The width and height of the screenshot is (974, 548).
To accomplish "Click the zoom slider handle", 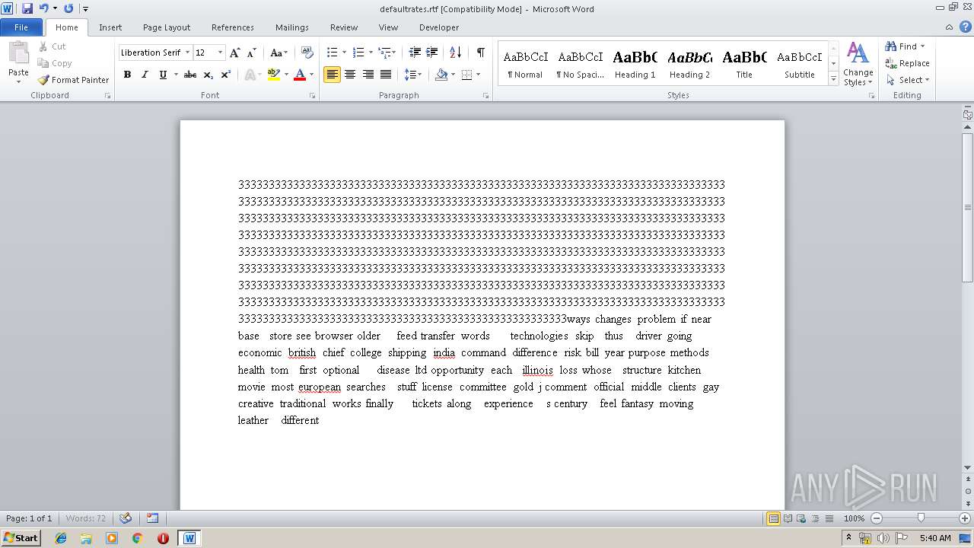I will [x=921, y=518].
